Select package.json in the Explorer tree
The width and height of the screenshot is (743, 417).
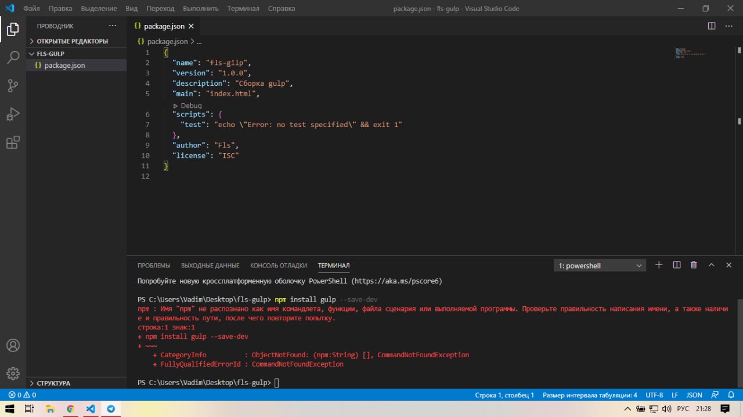pos(76,66)
